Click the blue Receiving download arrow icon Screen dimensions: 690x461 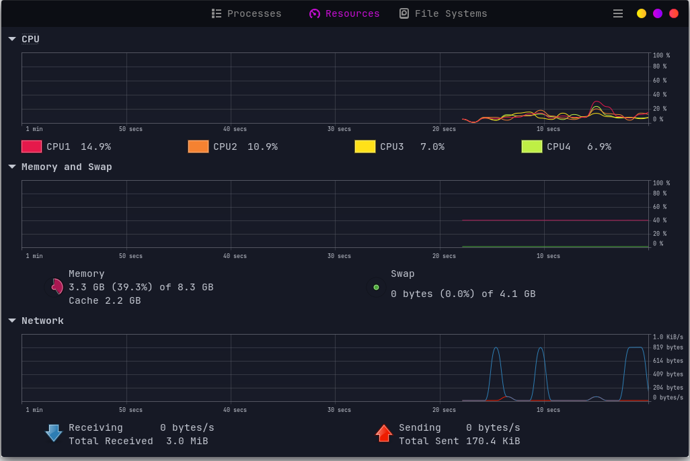pos(54,433)
